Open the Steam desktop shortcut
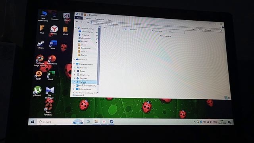 (x=41, y=45)
